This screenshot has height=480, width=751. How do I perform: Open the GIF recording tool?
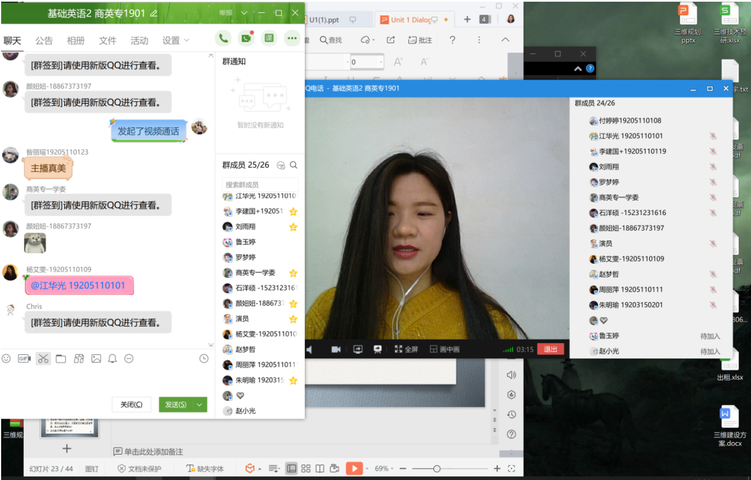(x=24, y=358)
